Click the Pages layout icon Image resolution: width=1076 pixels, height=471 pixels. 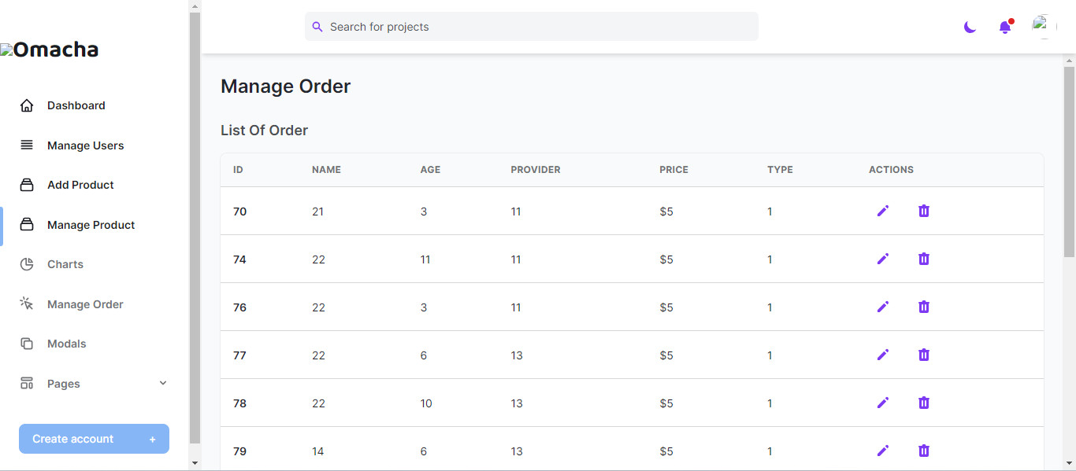click(x=27, y=384)
